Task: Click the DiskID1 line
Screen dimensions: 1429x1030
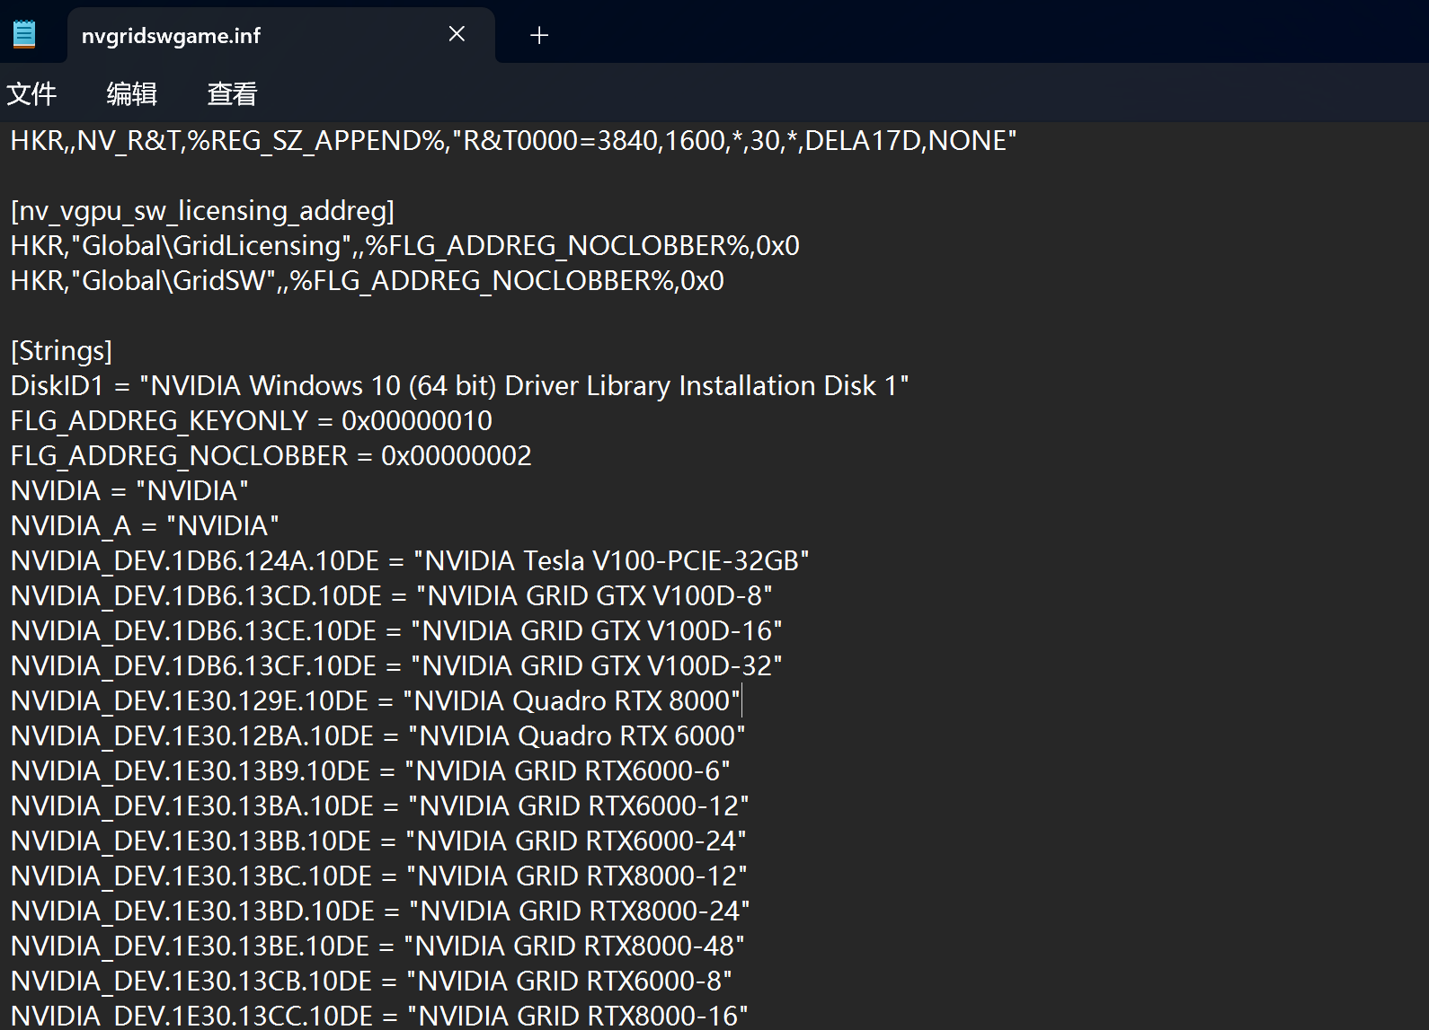Action: 459,386
